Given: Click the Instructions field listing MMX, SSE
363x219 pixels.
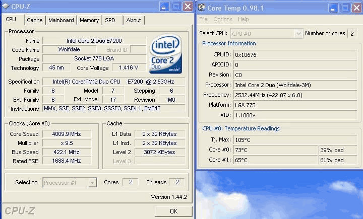Looking at the screenshot, I should point(113,108).
